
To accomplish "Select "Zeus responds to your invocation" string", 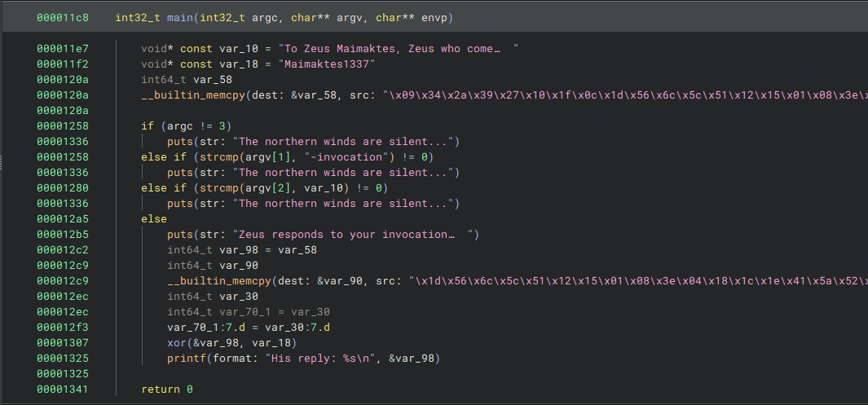I will tap(353, 235).
